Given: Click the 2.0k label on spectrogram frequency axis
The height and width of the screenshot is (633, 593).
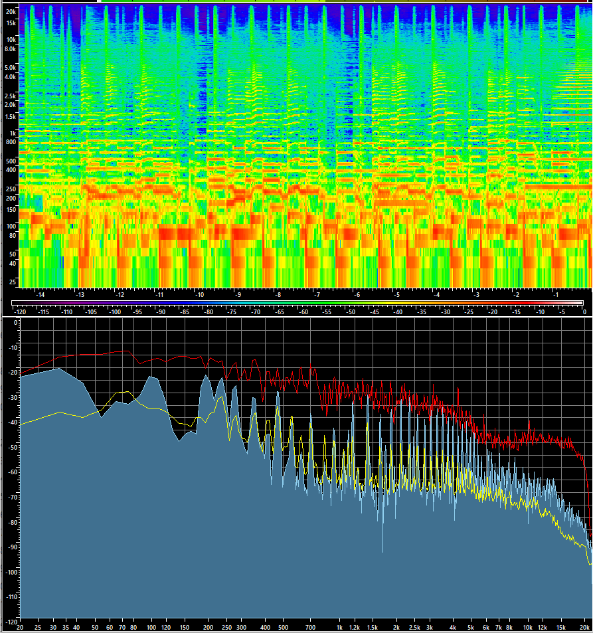Looking at the screenshot, I should coord(10,104).
